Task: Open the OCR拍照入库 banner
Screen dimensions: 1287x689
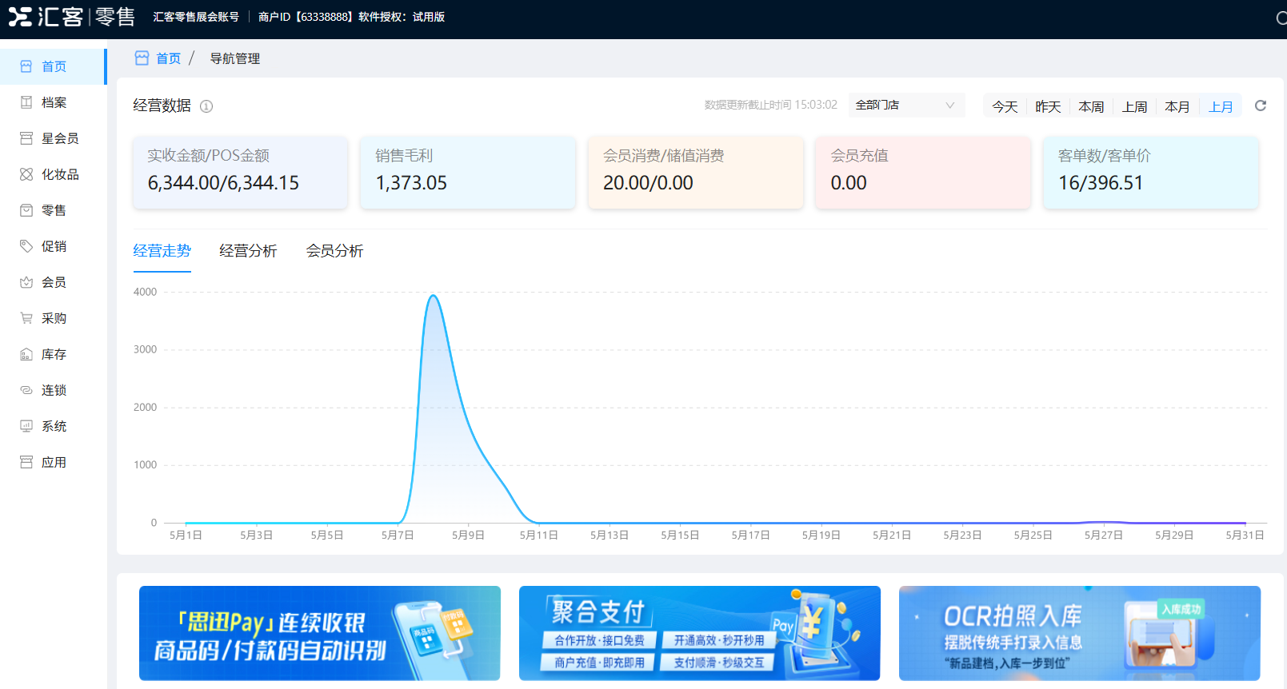Action: click(1080, 633)
